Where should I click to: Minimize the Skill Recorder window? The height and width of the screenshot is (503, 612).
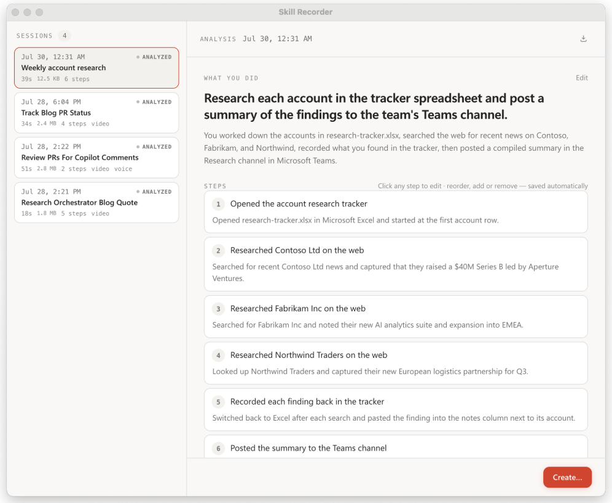27,12
